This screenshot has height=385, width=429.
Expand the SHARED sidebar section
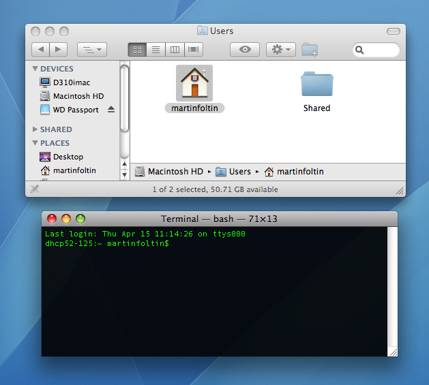[35, 129]
